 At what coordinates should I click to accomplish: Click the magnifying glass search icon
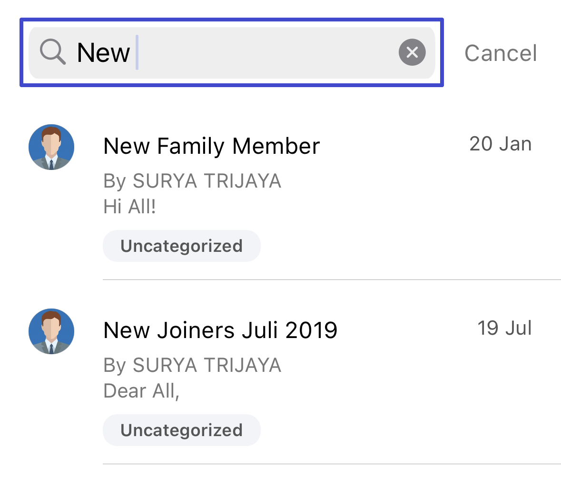53,52
